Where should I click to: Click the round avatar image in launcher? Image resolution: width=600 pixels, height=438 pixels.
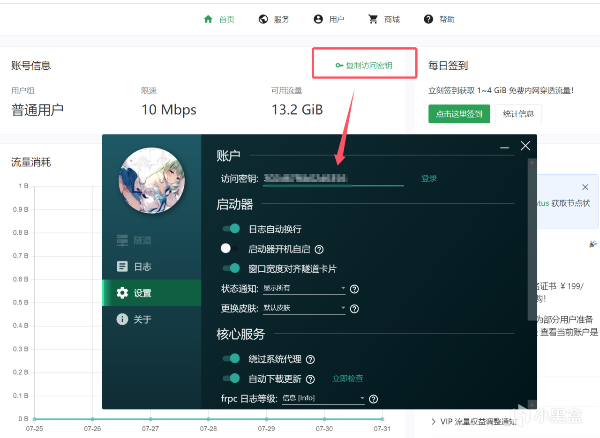(x=151, y=180)
